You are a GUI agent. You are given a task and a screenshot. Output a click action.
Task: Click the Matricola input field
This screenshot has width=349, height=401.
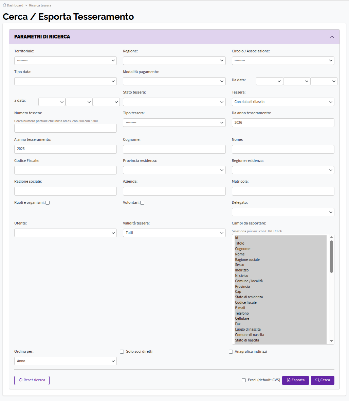[283, 191]
